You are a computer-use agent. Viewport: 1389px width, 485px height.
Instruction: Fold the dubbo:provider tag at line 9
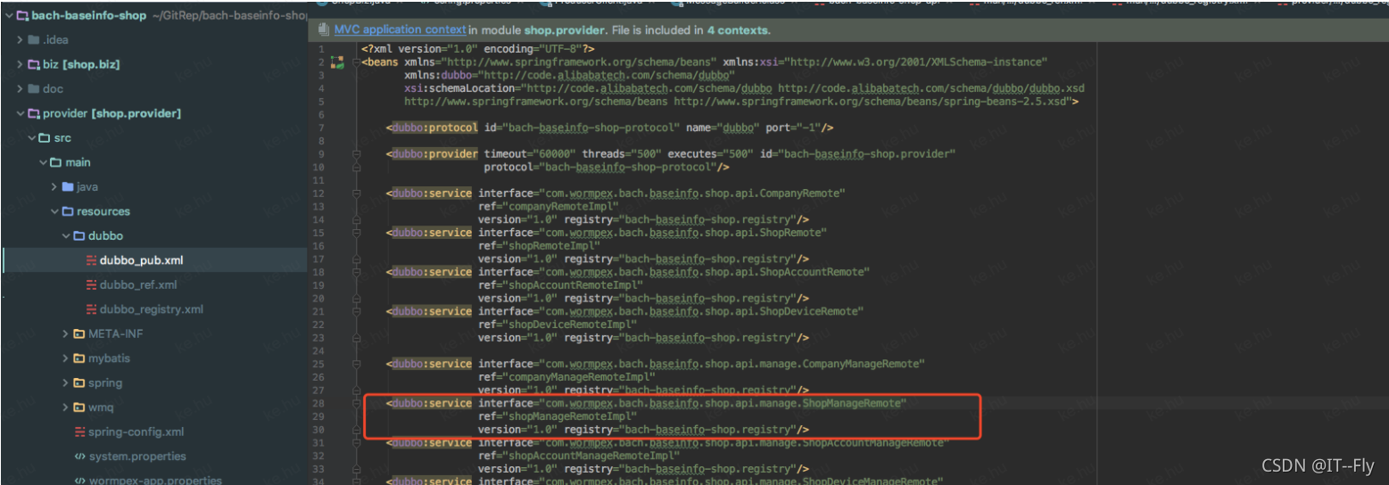pos(356,153)
